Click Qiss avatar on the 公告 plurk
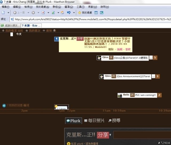The image size is (171, 145). [99, 58]
